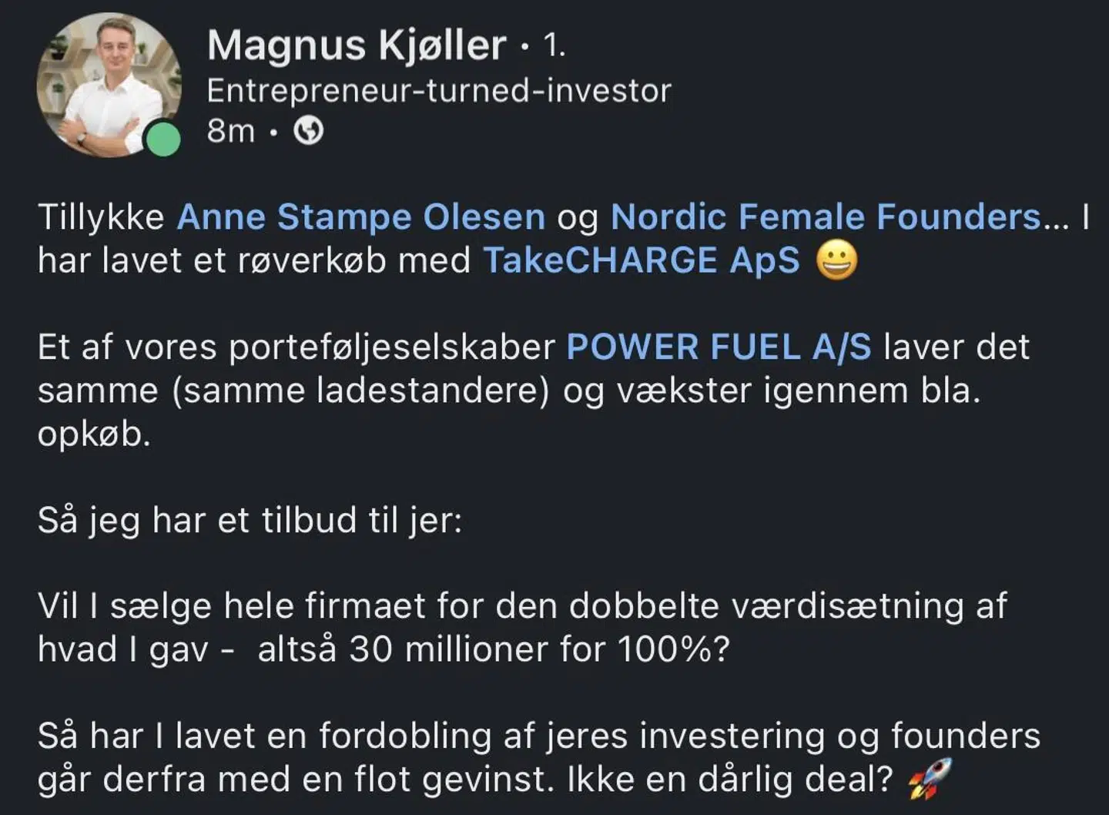This screenshot has width=1109, height=815.
Task: Click the globe public-visibility icon next to 8m
Action: (x=308, y=131)
